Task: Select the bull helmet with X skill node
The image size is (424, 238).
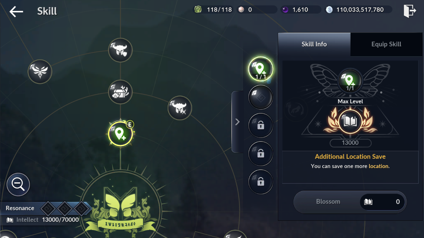Action: pos(180,108)
